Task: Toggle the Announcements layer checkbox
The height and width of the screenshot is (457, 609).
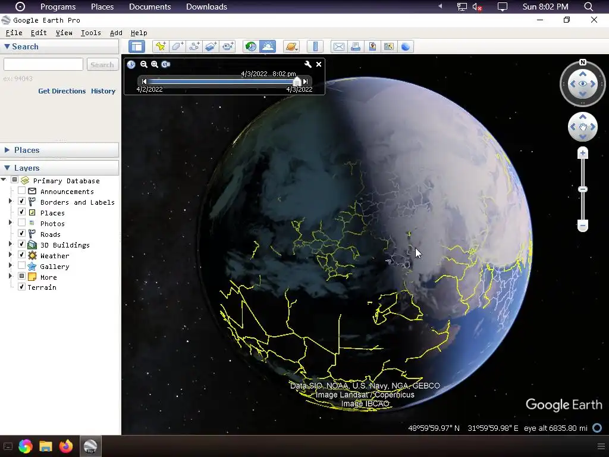Action: click(22, 190)
